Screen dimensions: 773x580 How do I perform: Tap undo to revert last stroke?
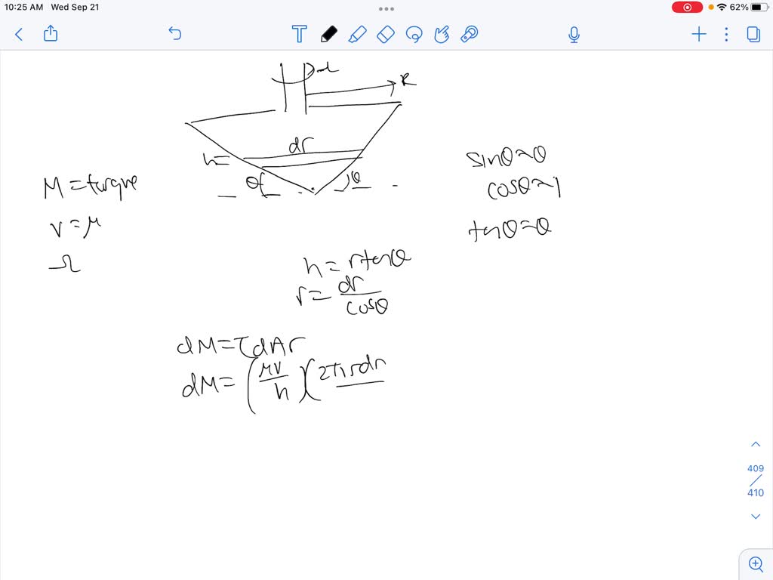point(174,34)
